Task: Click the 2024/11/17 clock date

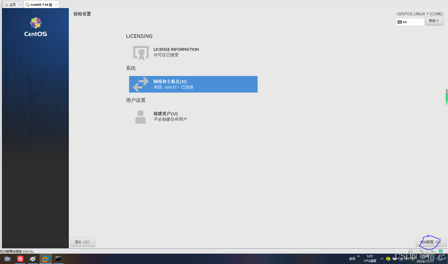Action: (x=425, y=261)
